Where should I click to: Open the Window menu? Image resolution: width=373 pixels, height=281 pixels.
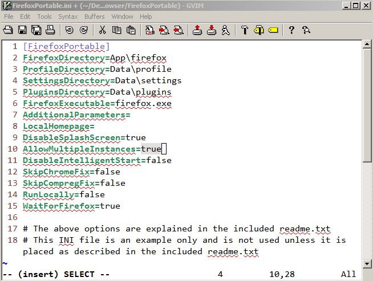pyautogui.click(x=122, y=17)
